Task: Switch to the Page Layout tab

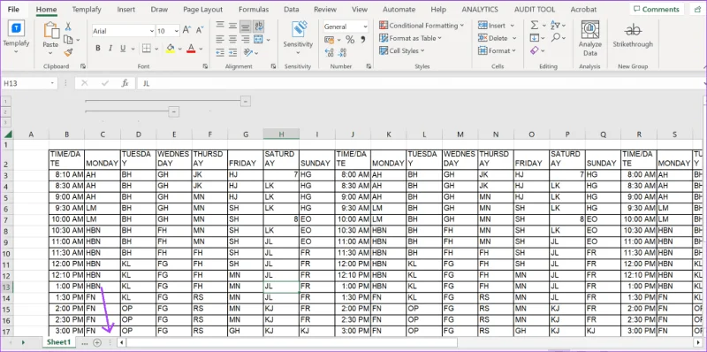Action: [x=203, y=9]
